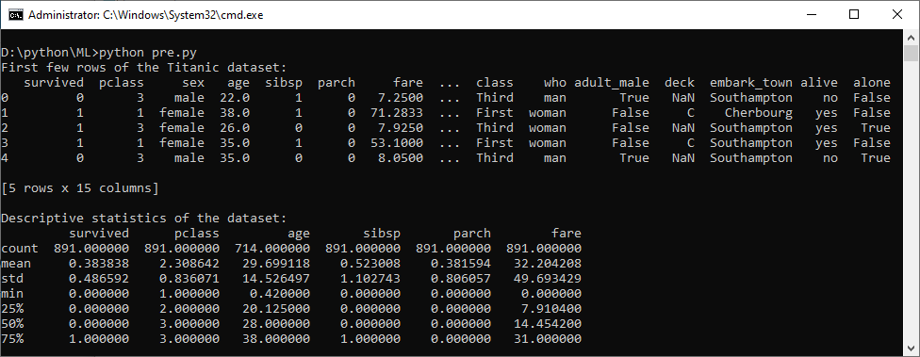Image resolution: width=920 pixels, height=357 pixels.
Task: Click the 'embark_town' column header
Action: click(751, 83)
